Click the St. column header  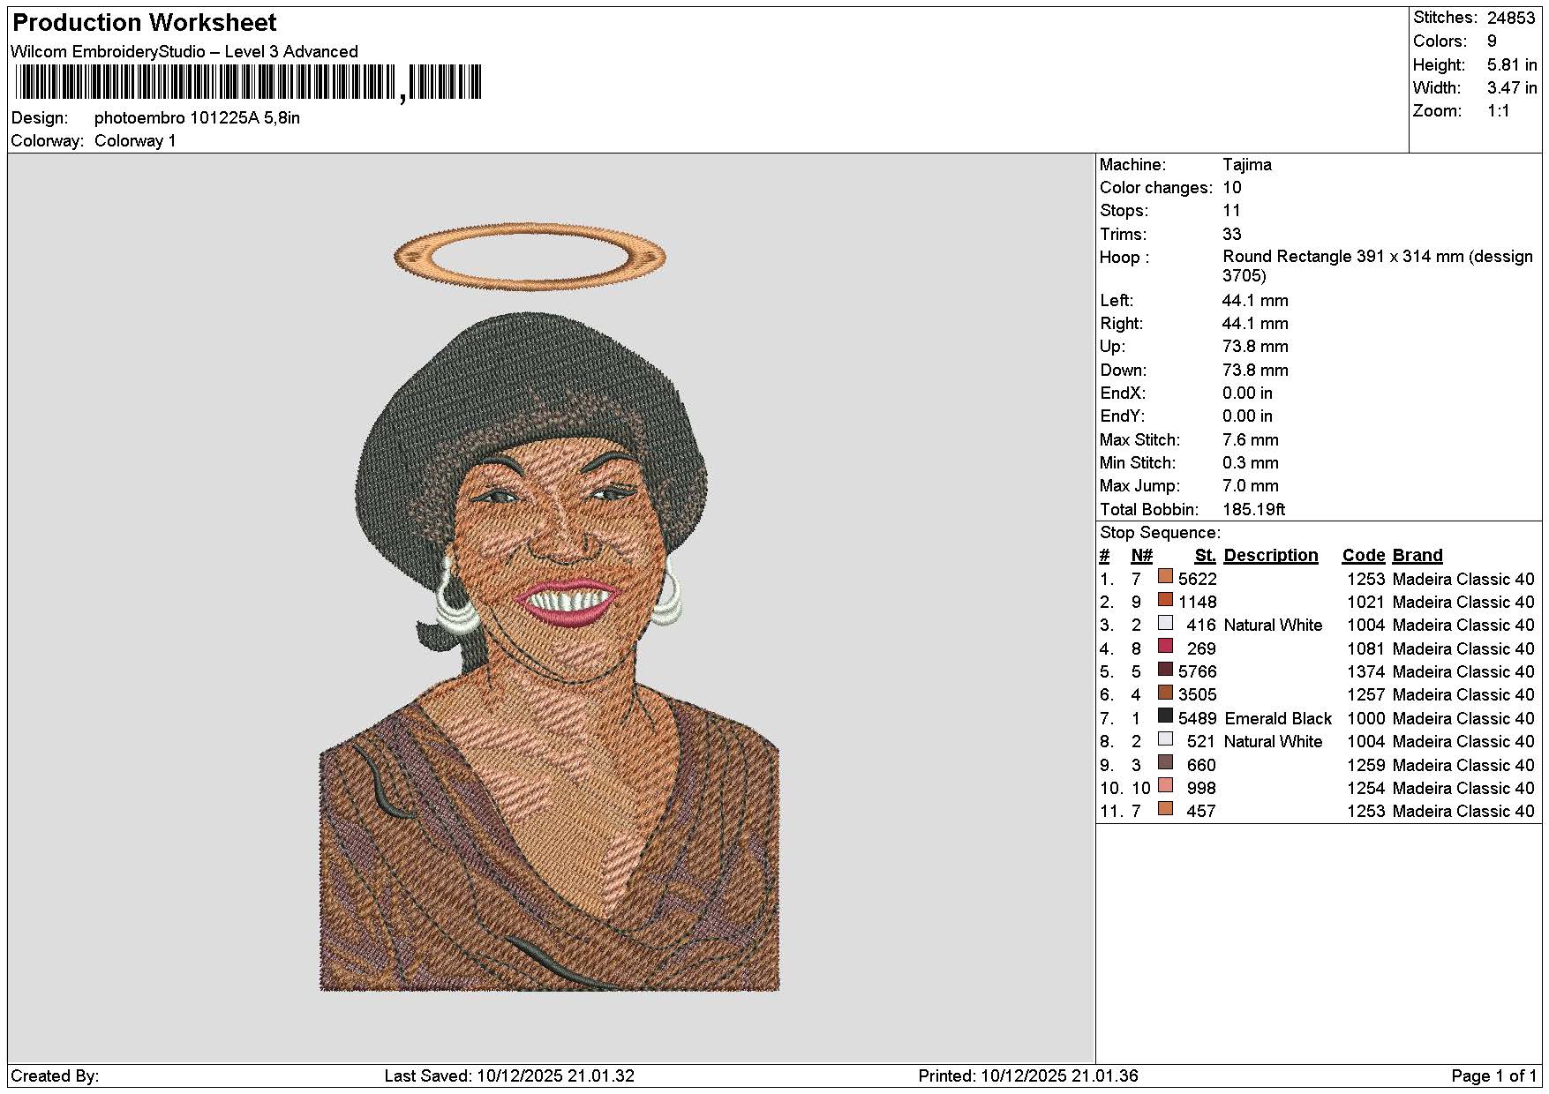(1205, 556)
